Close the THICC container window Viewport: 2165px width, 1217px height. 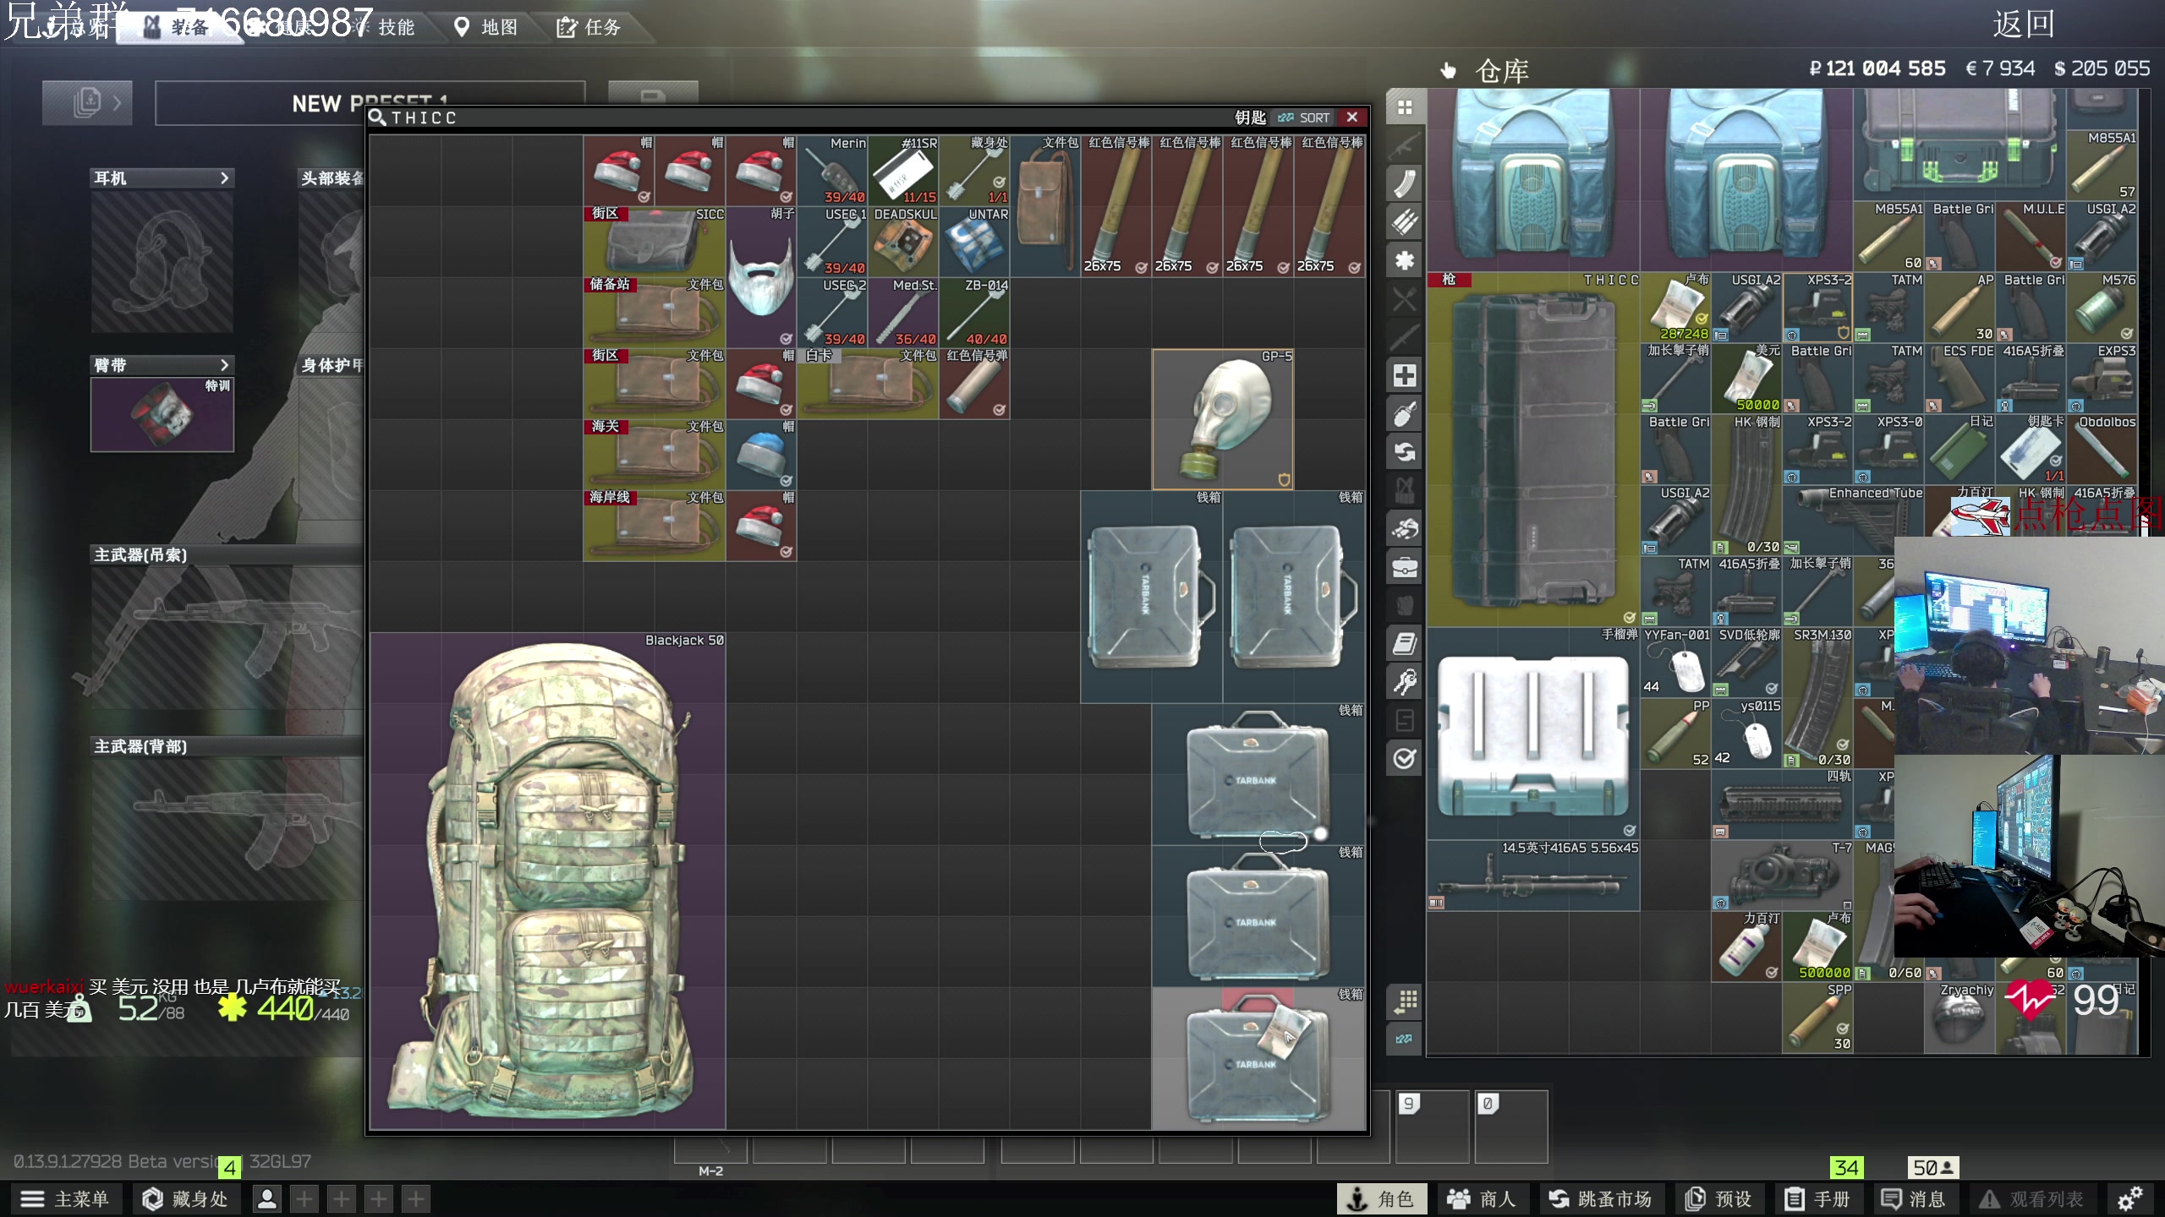point(1352,117)
